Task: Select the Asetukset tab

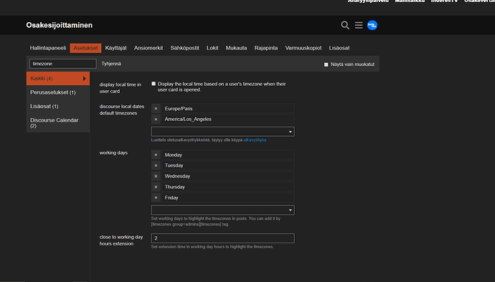Action: click(85, 48)
